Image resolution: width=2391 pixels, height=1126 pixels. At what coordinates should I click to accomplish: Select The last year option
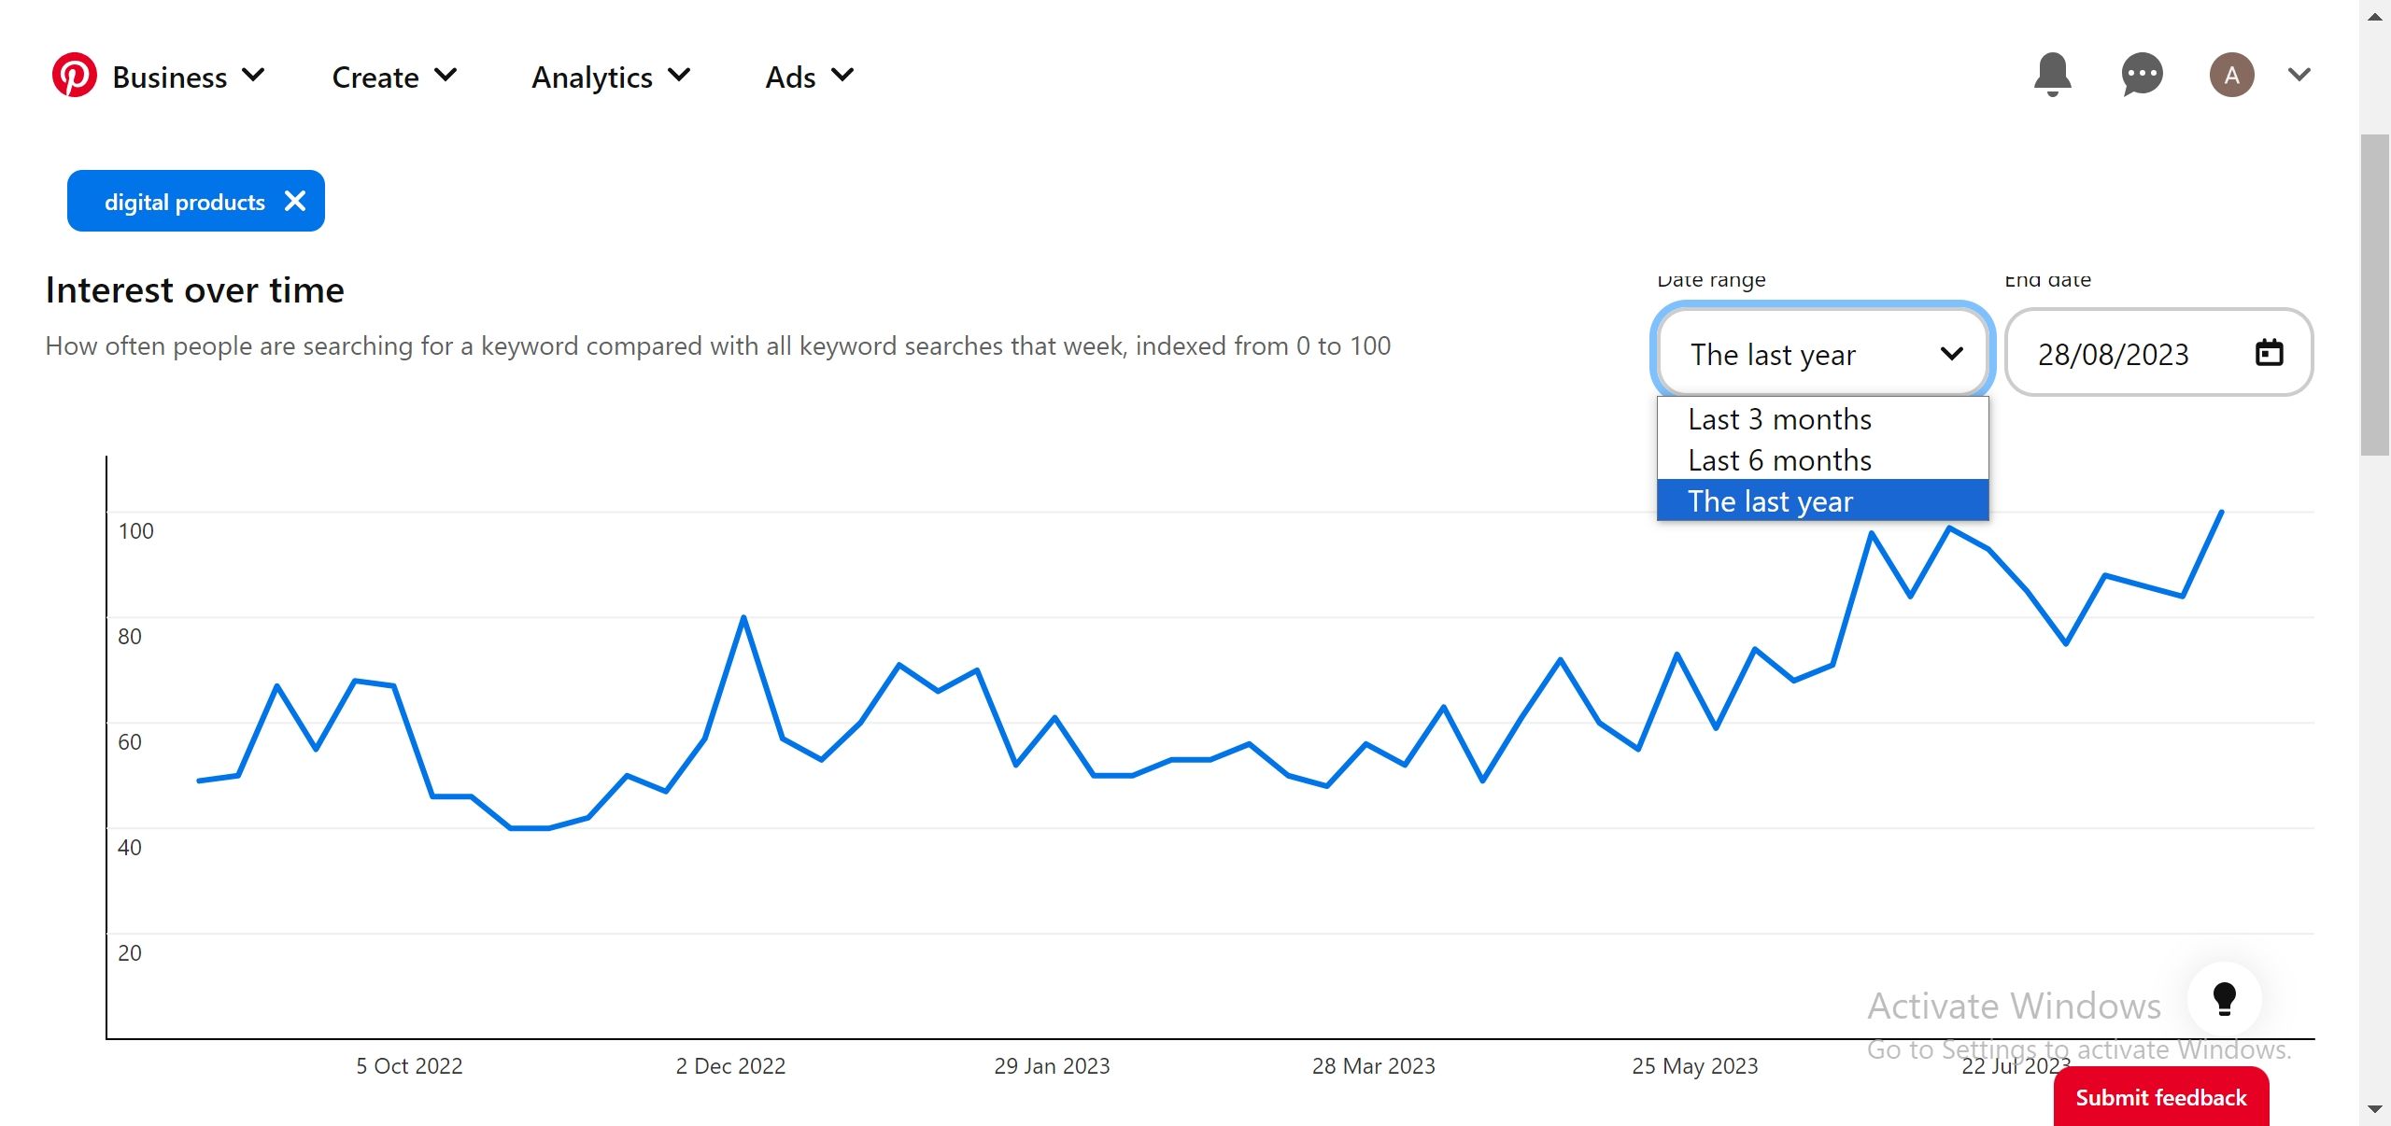click(1771, 500)
